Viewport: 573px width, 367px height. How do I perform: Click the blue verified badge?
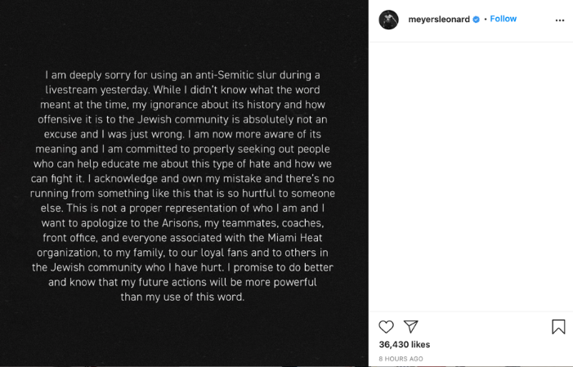477,20
